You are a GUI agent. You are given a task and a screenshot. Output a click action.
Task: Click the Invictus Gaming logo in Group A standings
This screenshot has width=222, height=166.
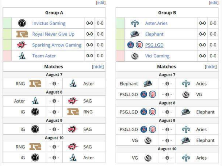coord(22,23)
